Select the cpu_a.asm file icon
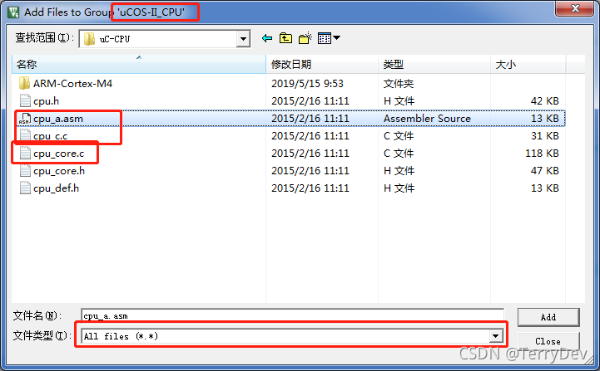Screen dimensions: 600x371 coord(25,119)
